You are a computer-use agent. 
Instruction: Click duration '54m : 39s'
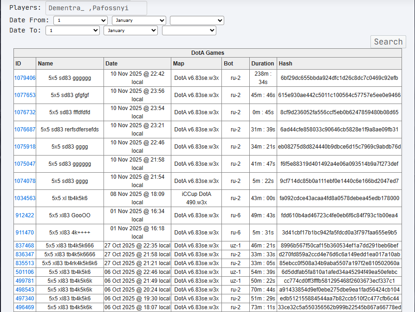263,272
